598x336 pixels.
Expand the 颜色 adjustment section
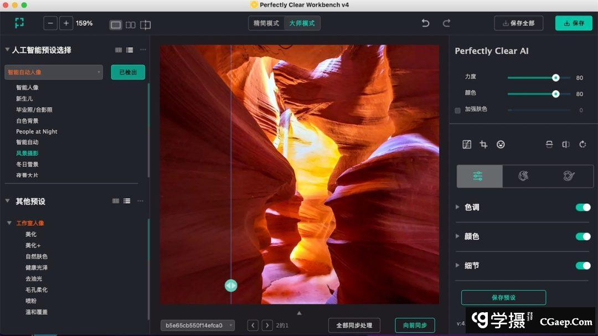pyautogui.click(x=457, y=236)
